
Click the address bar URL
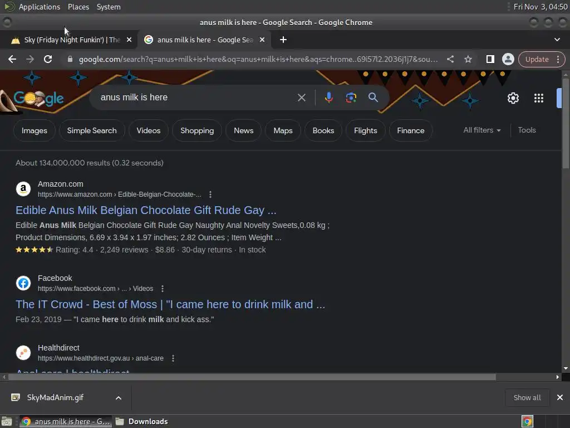pos(258,59)
